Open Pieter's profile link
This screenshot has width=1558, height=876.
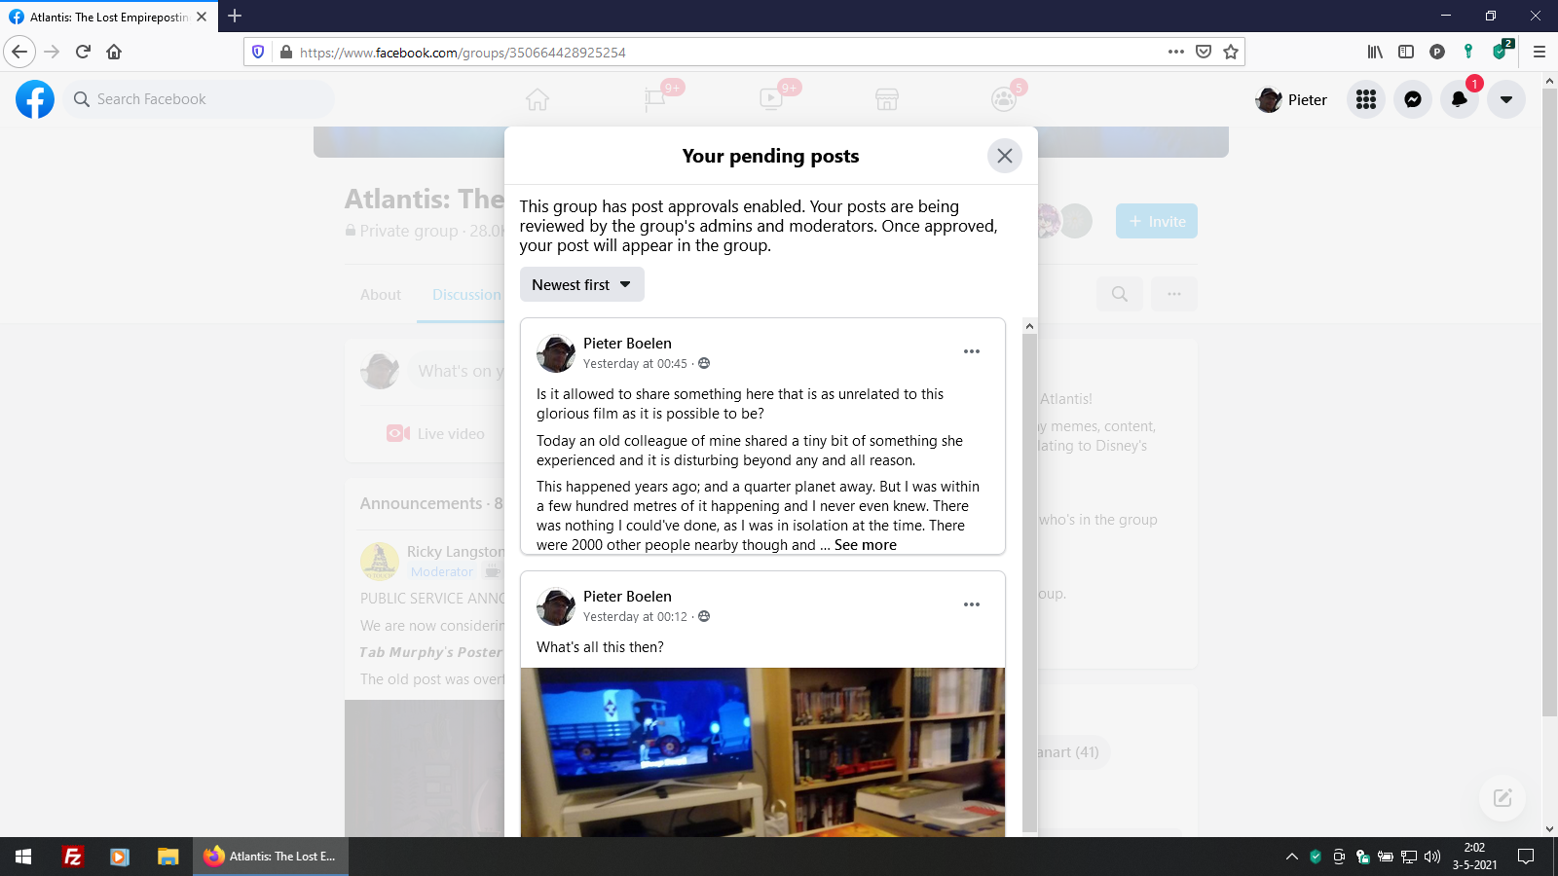(1291, 99)
